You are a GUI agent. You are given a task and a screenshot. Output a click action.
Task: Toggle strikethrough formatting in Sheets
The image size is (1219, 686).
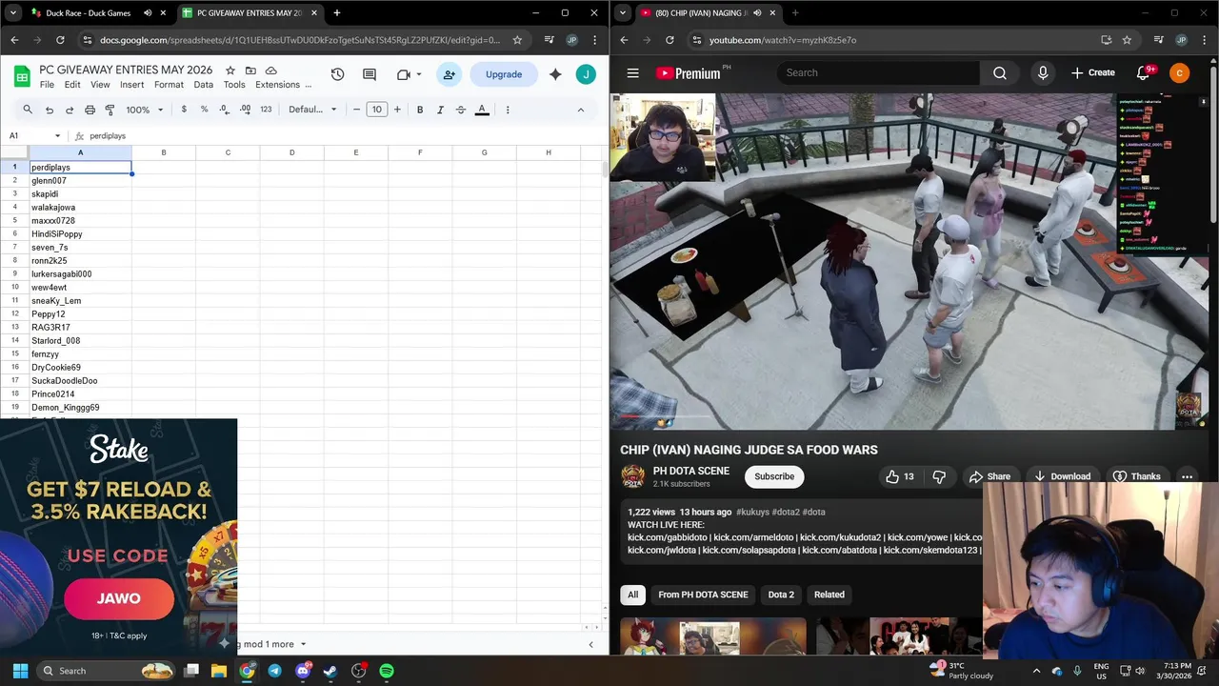point(461,110)
